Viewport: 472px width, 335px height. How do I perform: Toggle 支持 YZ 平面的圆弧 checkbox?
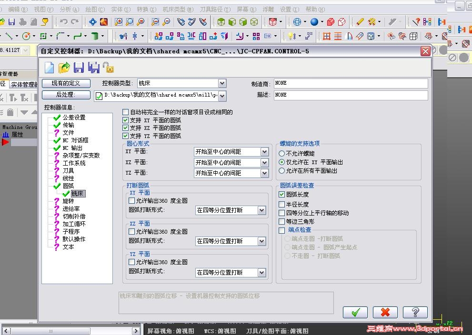tap(126, 136)
